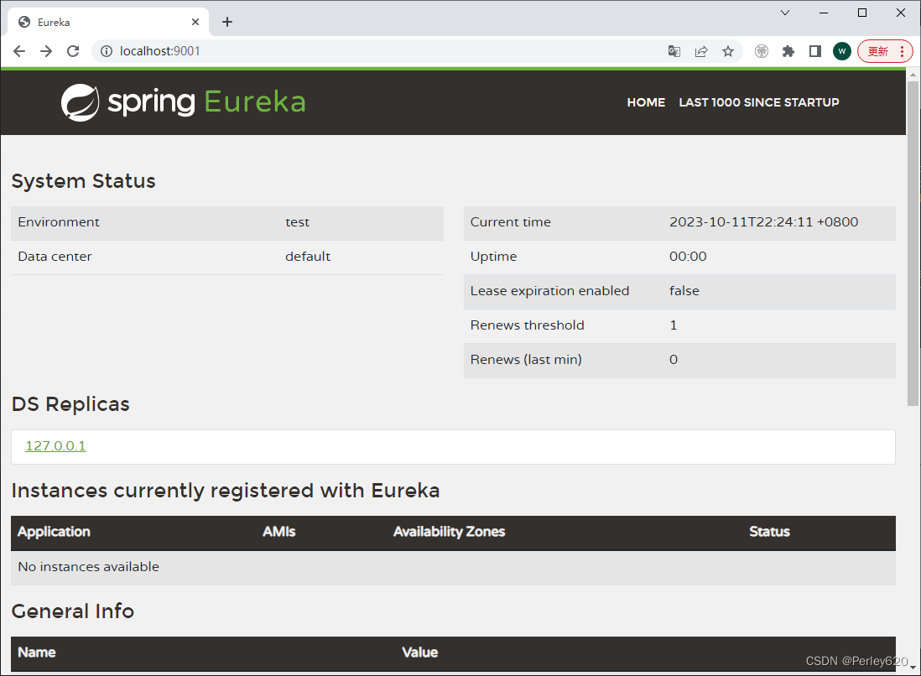The image size is (921, 676).
Task: Open the tab search dropdown chevron
Action: click(785, 13)
